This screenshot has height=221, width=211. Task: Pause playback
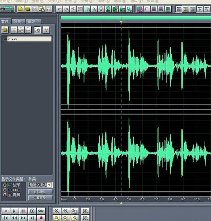click(x=23, y=211)
